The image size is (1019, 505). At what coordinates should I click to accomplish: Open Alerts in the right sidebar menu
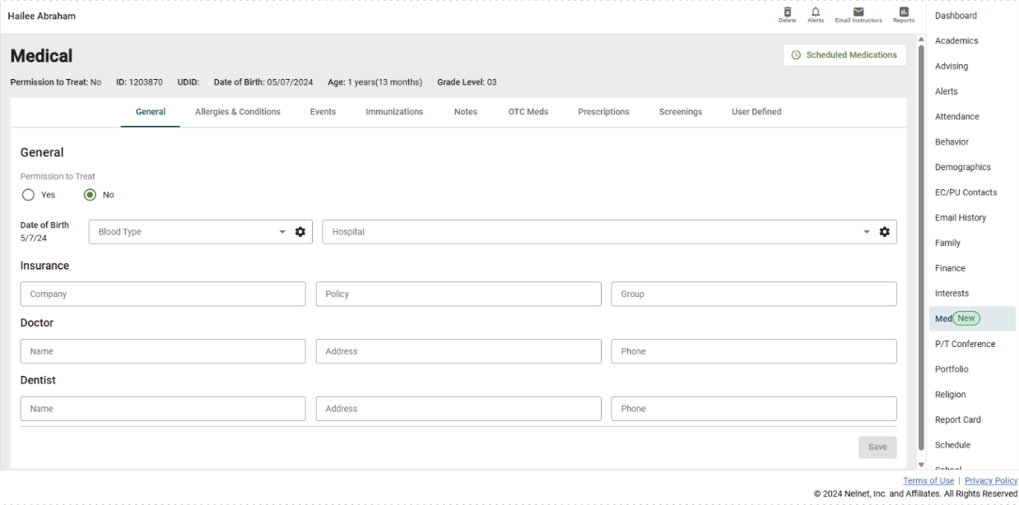(x=947, y=91)
